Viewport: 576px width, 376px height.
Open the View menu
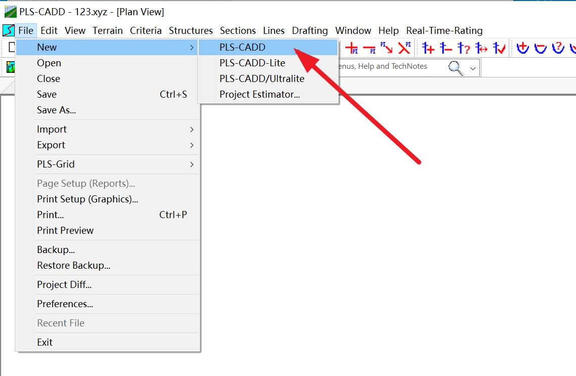(x=75, y=30)
